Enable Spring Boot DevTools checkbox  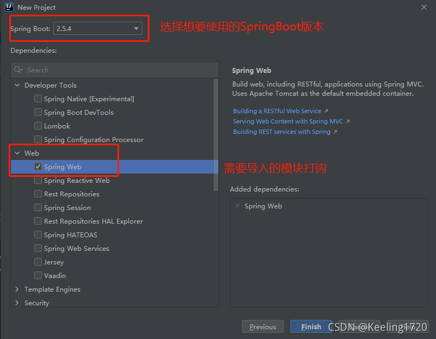point(38,112)
